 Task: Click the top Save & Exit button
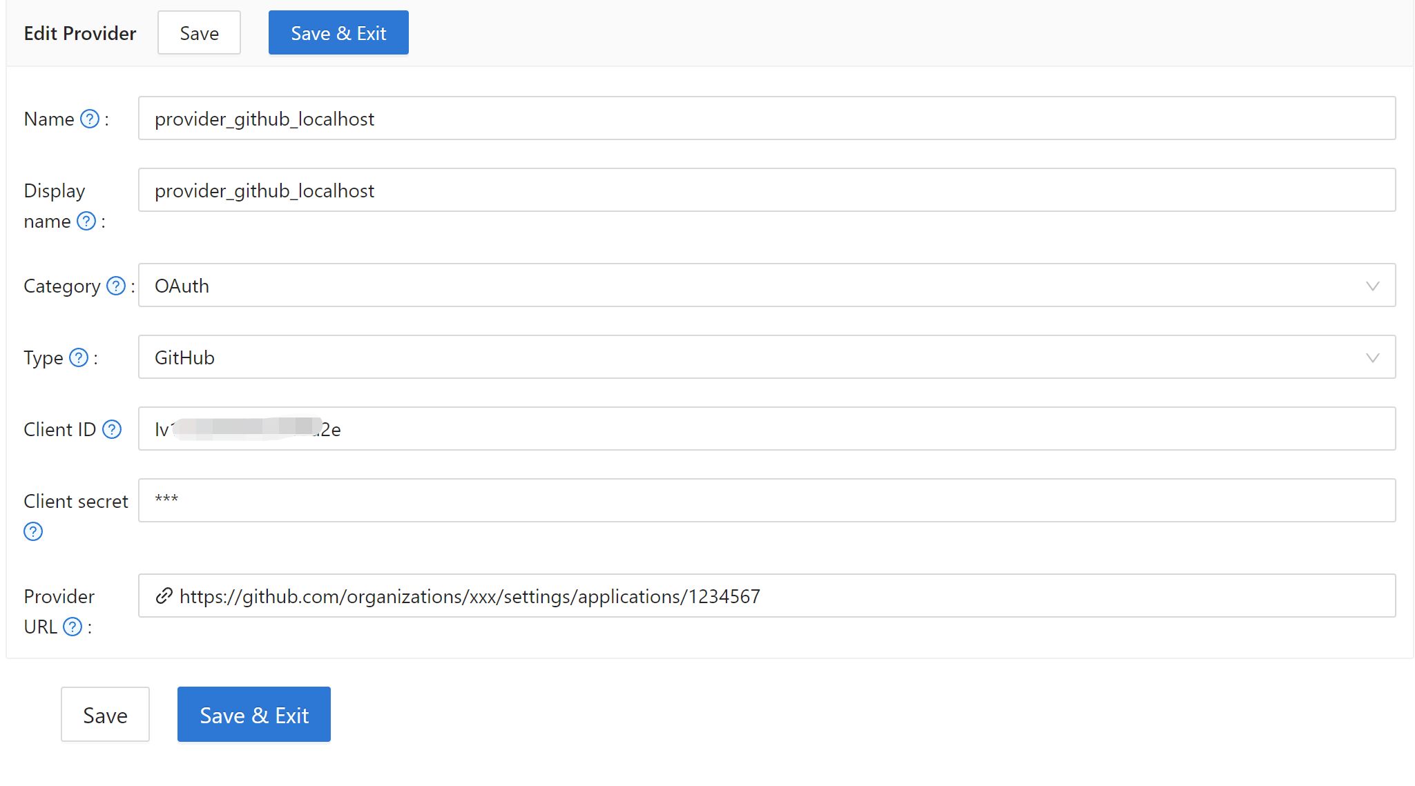coord(338,32)
